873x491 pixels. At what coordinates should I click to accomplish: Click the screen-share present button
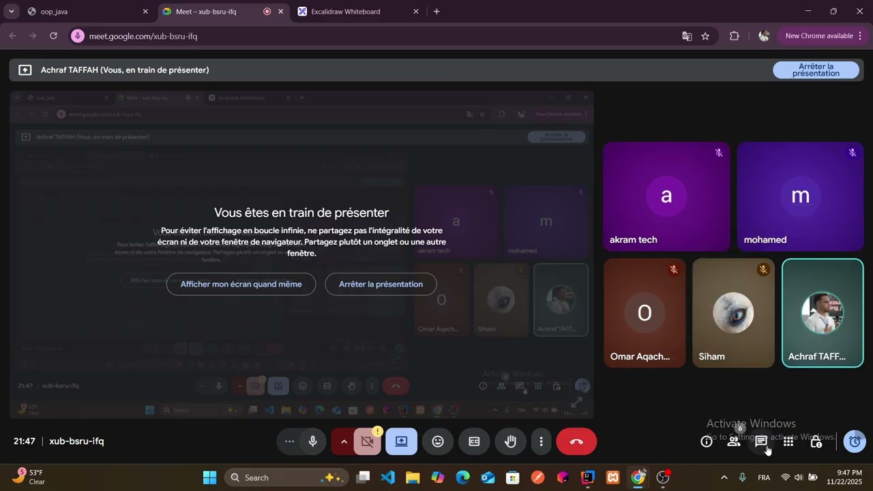point(401,441)
